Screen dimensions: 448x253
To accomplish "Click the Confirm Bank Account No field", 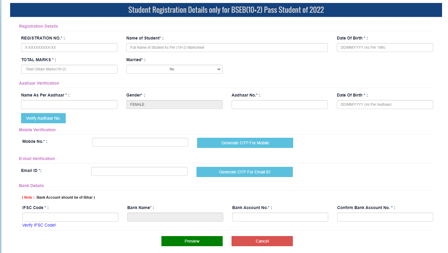I will pyautogui.click(x=384, y=217).
